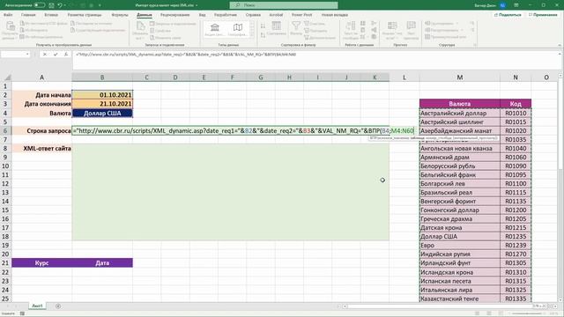Click the Поделиться share button
This screenshot has height=317, width=564.
(x=508, y=15)
